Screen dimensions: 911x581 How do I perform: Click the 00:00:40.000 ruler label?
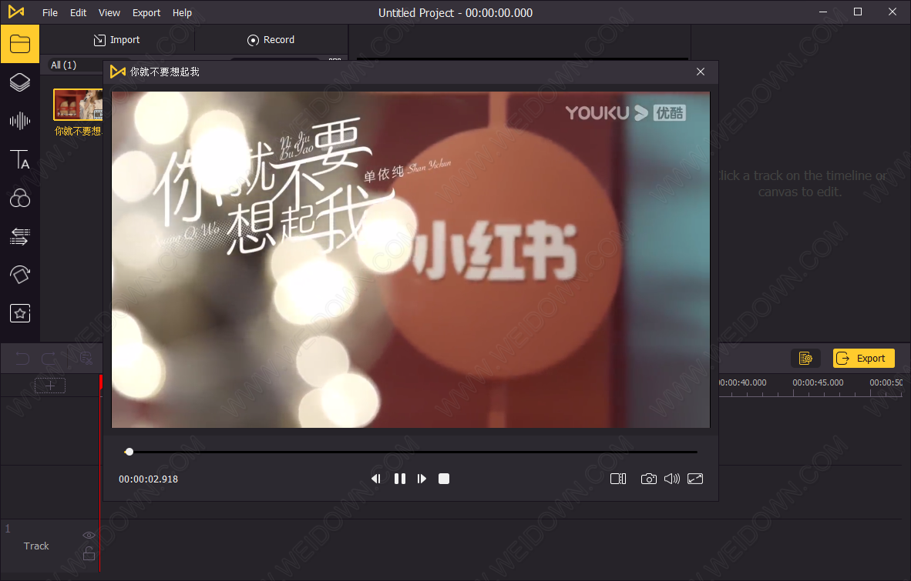coord(742,382)
